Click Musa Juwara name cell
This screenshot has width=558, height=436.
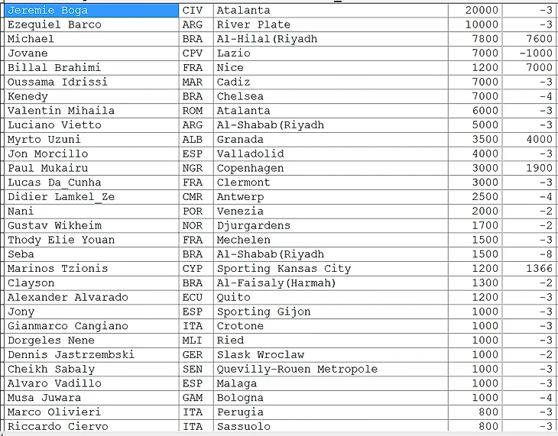tap(92, 398)
